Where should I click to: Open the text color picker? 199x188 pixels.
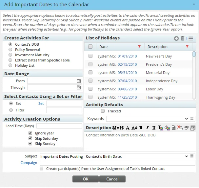(x=161, y=128)
